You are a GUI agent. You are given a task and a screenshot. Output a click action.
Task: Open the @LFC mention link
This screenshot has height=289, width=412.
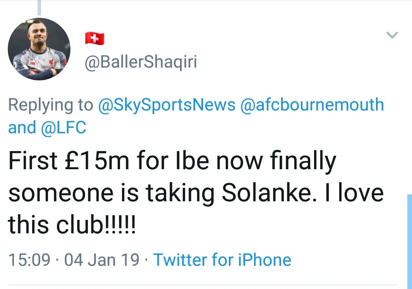[64, 128]
